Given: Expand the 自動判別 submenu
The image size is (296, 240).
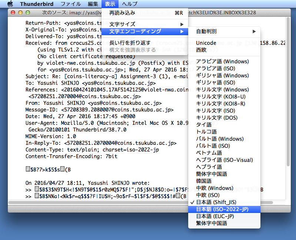Looking at the screenshot, I should click(224, 31).
